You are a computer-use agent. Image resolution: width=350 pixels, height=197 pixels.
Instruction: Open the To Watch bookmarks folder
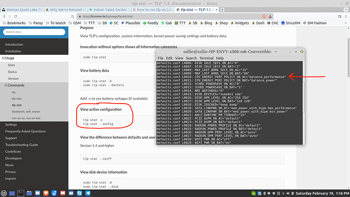coord(56,23)
